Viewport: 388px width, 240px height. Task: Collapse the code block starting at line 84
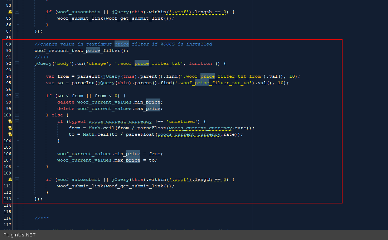point(17,12)
